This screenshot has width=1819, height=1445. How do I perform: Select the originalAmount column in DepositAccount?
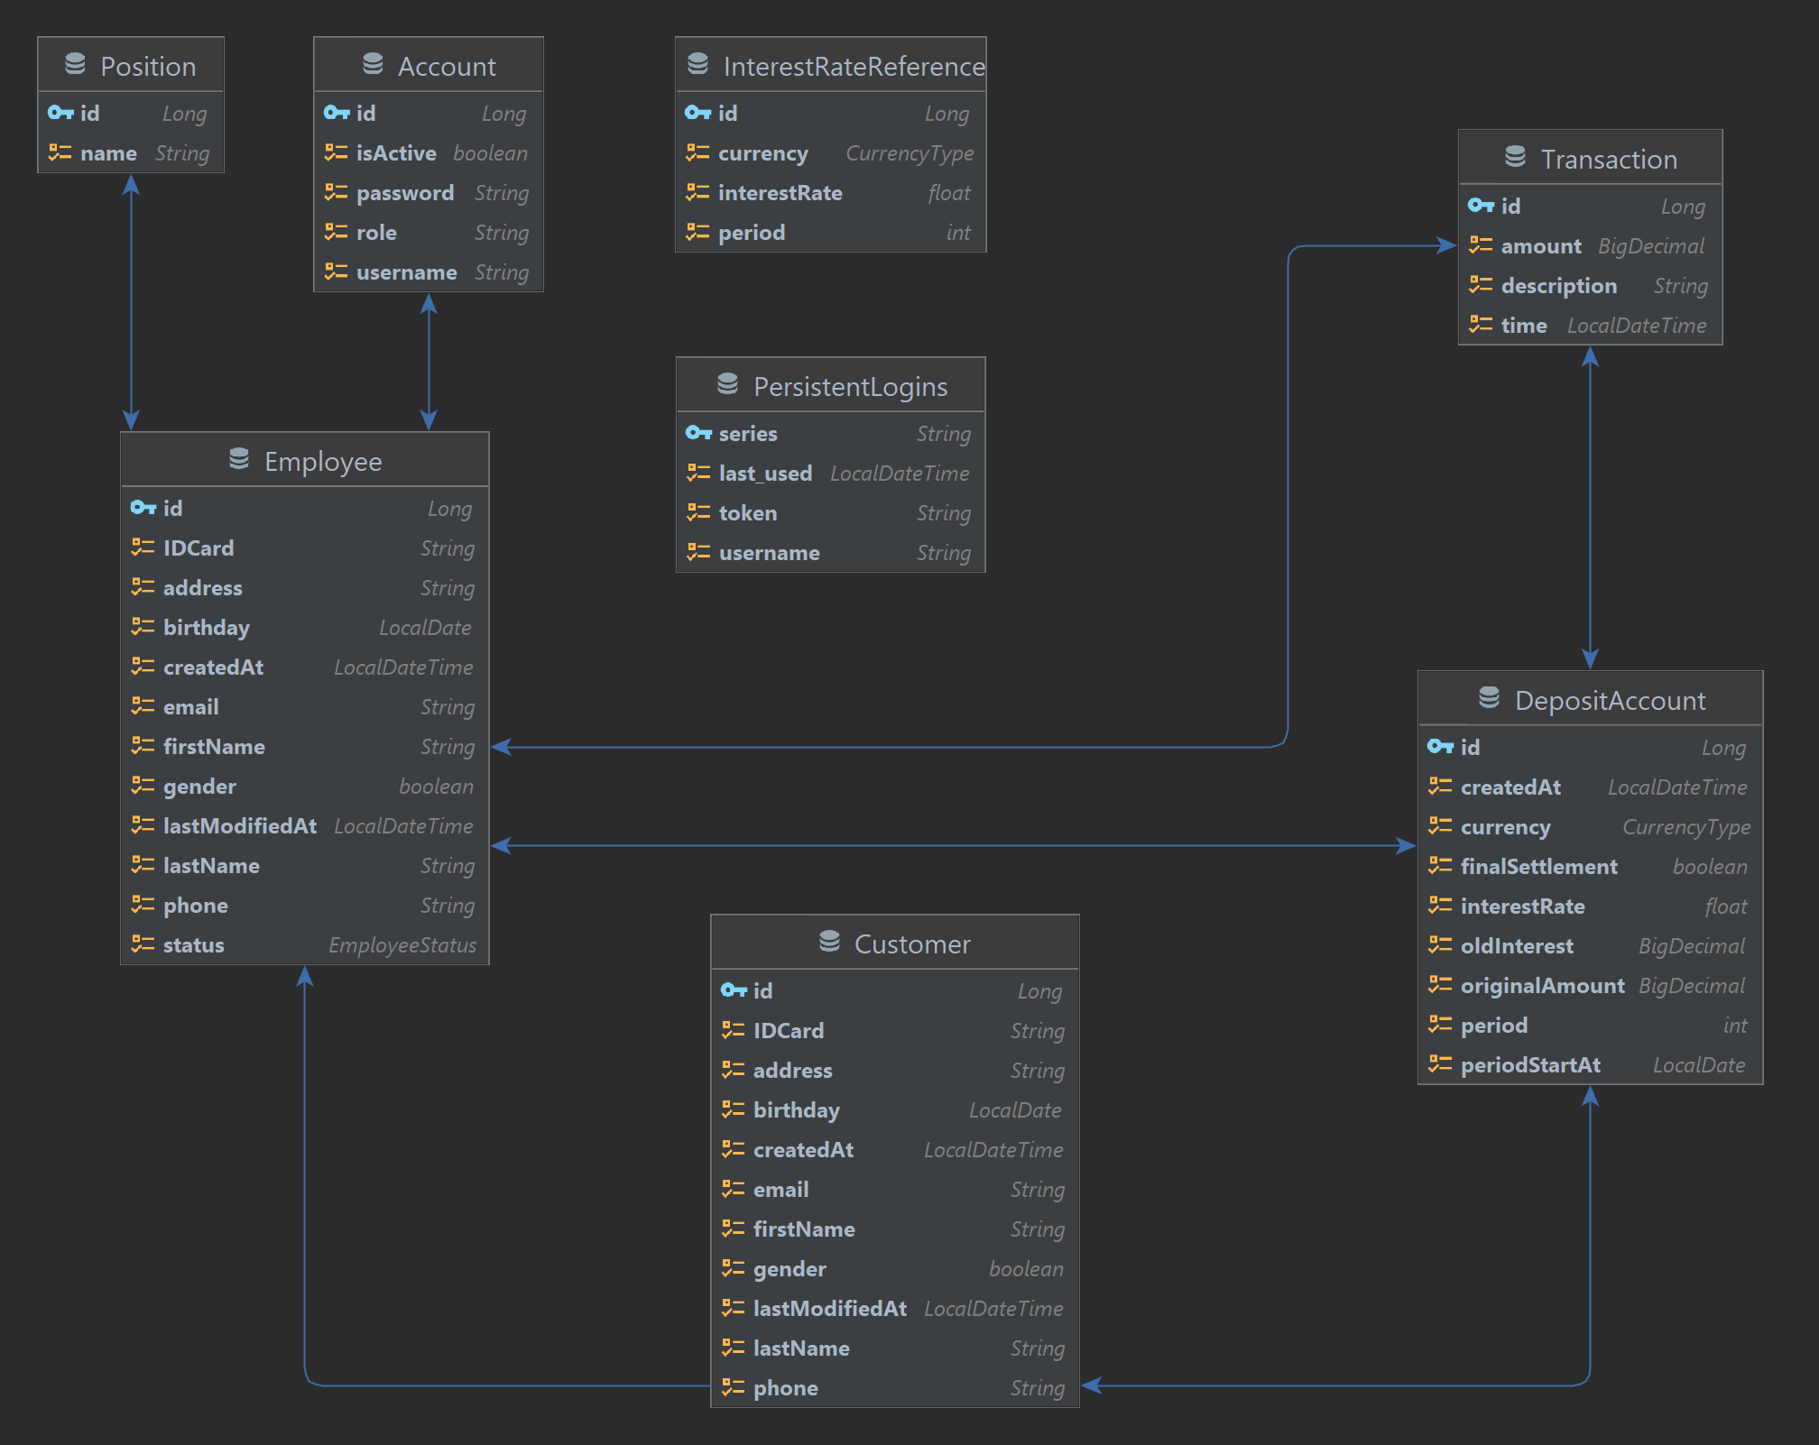(x=1591, y=985)
